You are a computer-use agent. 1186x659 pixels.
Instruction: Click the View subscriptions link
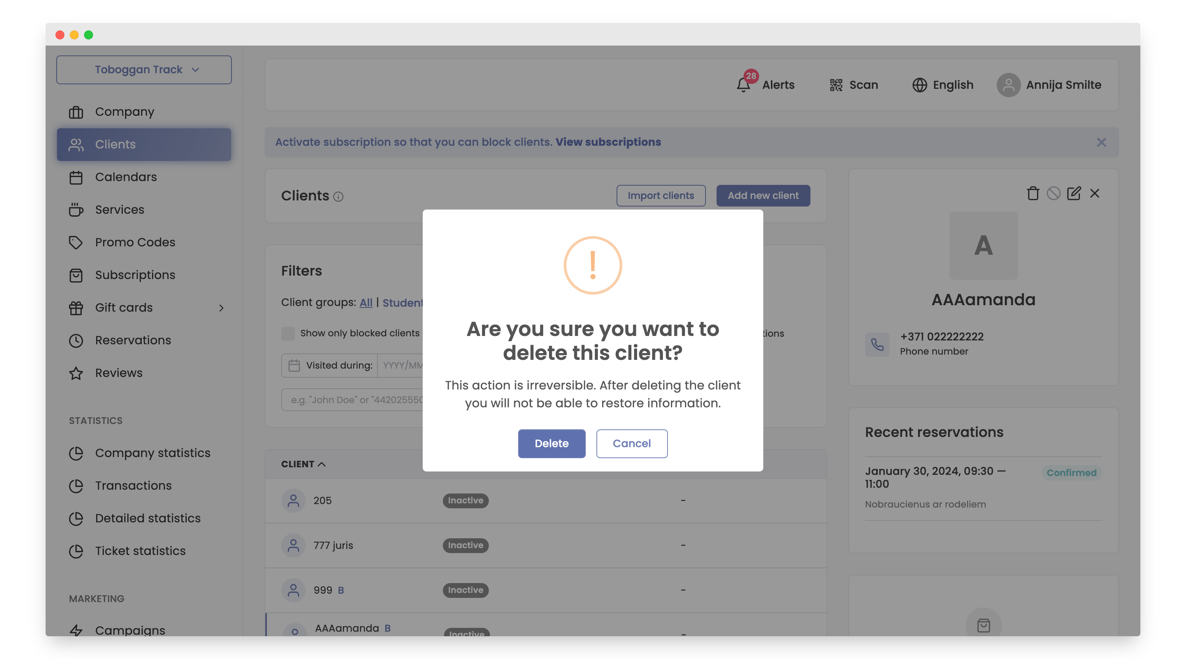608,142
